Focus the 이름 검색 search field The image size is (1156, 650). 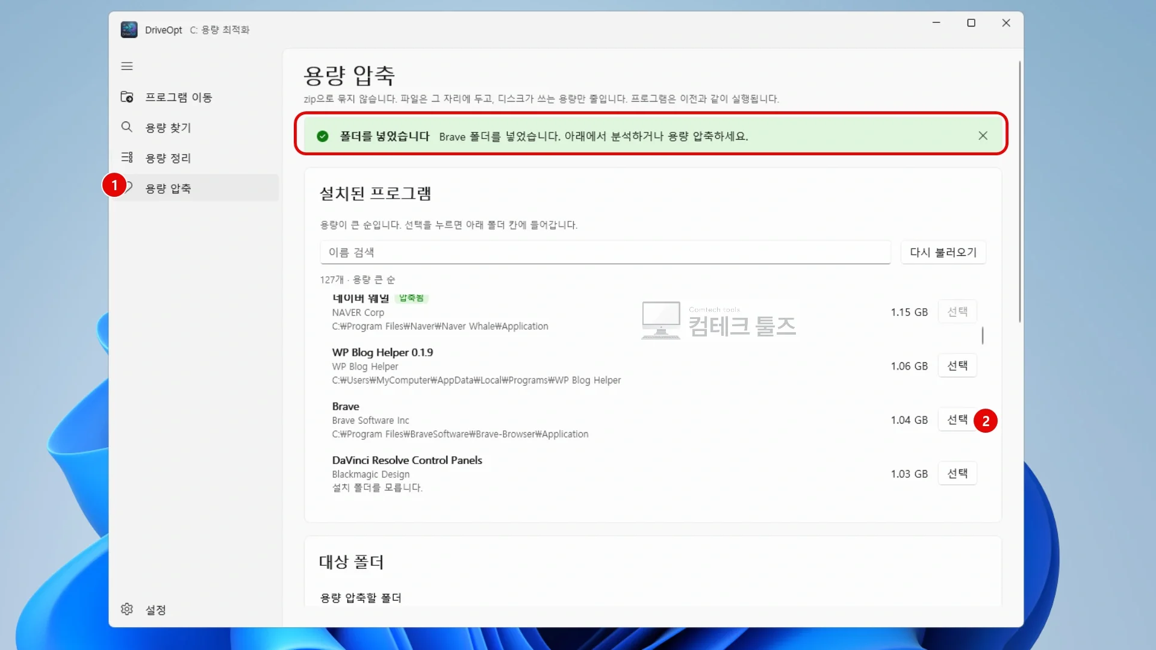click(605, 252)
